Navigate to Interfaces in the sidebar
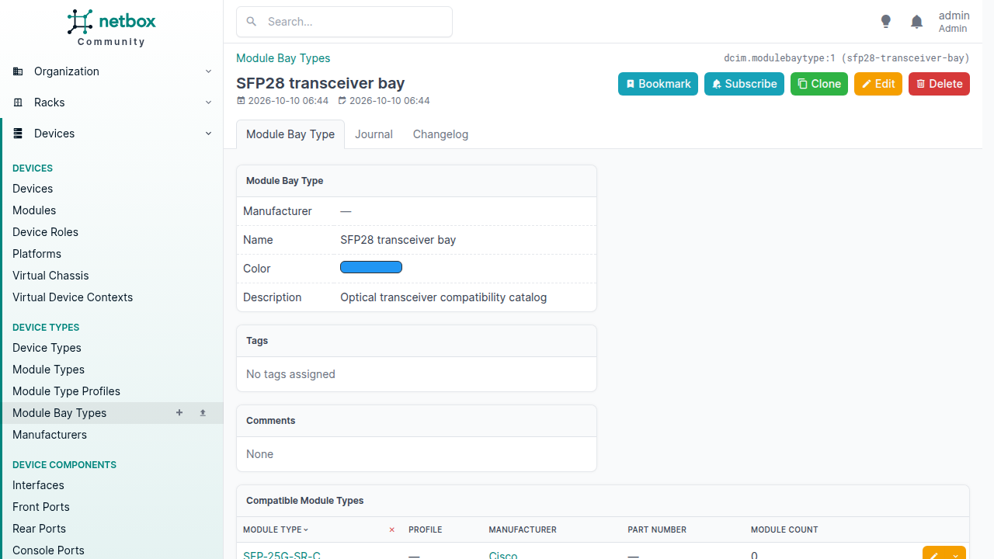 (x=38, y=485)
